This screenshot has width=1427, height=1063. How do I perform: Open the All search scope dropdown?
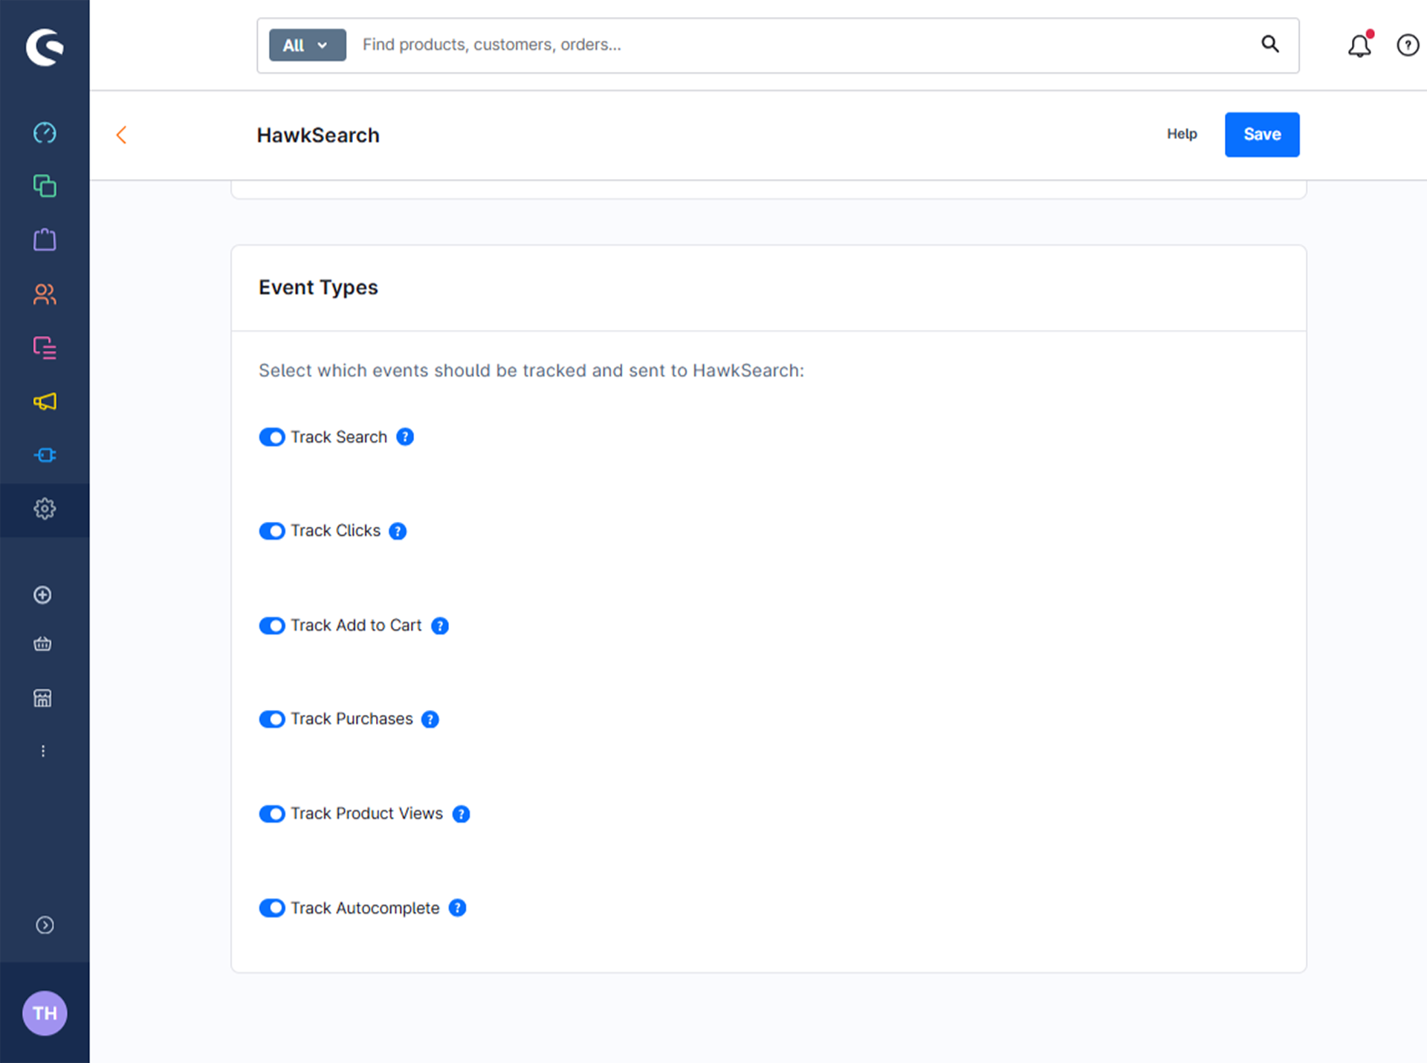click(307, 45)
